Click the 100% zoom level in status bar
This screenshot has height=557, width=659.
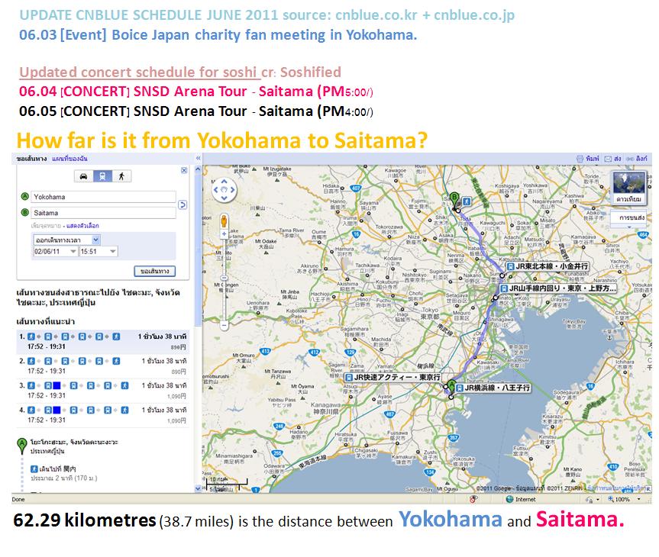pyautogui.click(x=622, y=500)
